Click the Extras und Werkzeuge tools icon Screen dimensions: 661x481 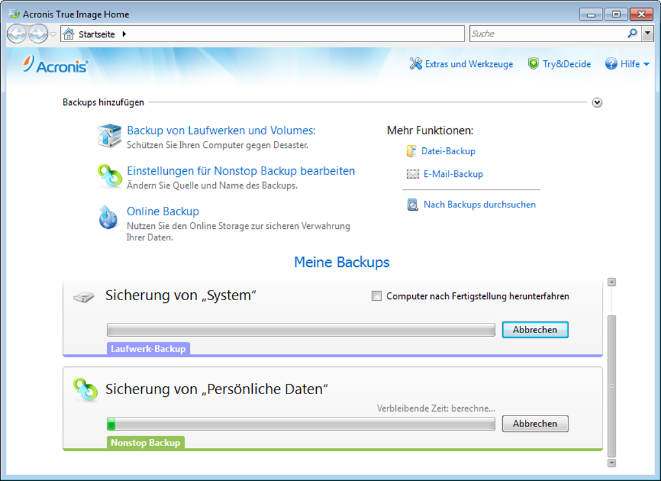(x=415, y=64)
